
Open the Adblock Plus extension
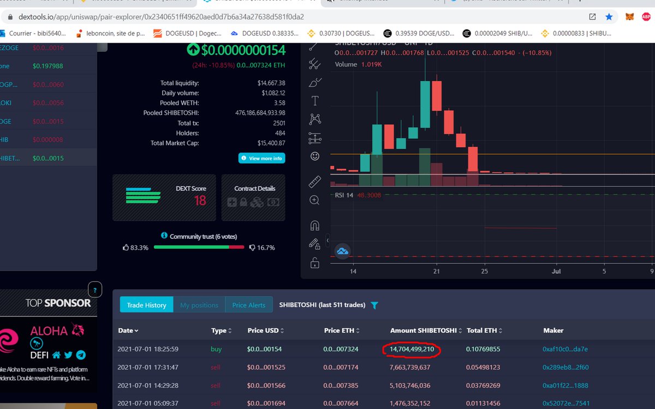646,17
